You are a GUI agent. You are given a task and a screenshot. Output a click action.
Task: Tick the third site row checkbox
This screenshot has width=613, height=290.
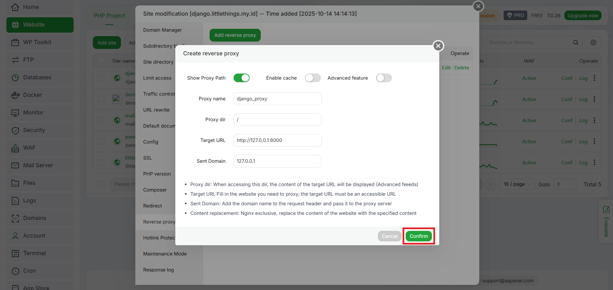101,120
